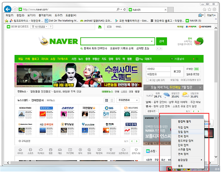Open the 구독설정 link

coord(24,141)
